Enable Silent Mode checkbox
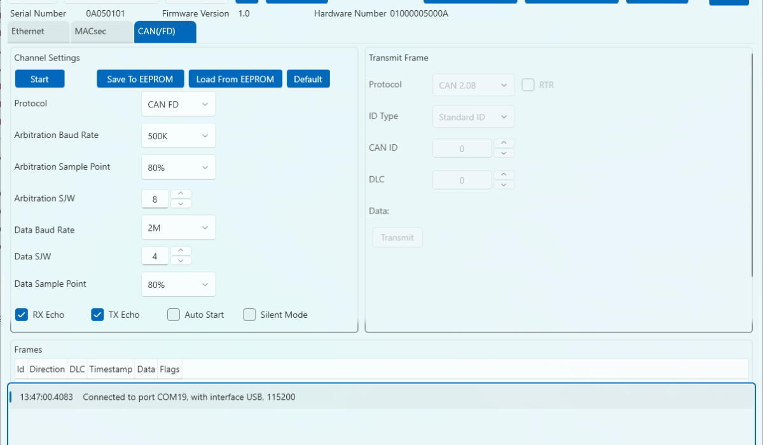The image size is (763, 445). click(249, 315)
